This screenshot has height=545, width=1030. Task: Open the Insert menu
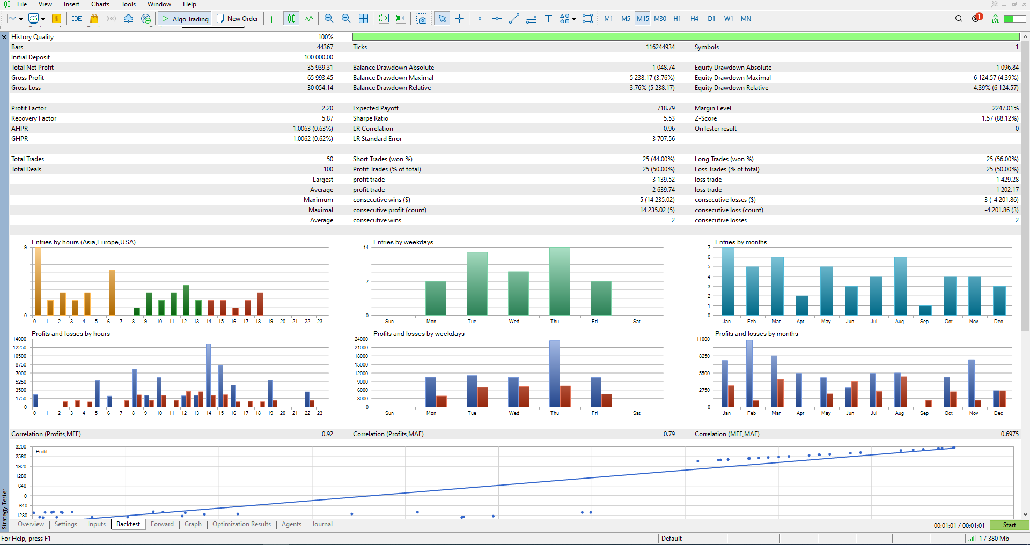point(71,4)
